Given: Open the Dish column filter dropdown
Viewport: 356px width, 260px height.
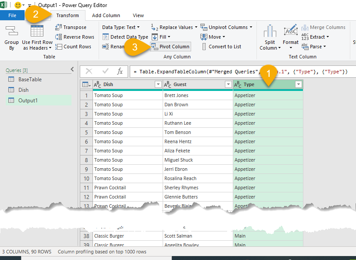Looking at the screenshot, I should tap(158, 84).
